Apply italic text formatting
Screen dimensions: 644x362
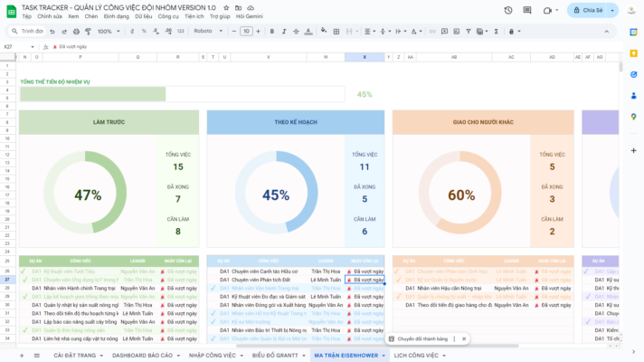coord(282,31)
